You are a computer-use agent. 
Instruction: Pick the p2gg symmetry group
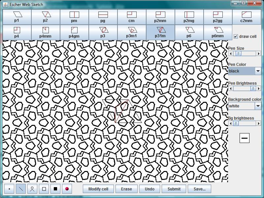tap(218, 17)
